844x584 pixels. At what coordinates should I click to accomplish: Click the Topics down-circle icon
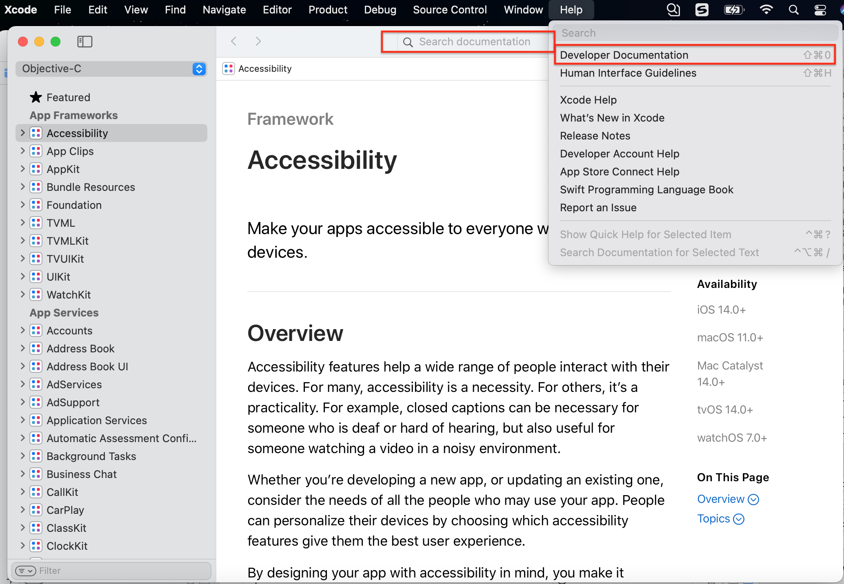pyautogui.click(x=739, y=519)
